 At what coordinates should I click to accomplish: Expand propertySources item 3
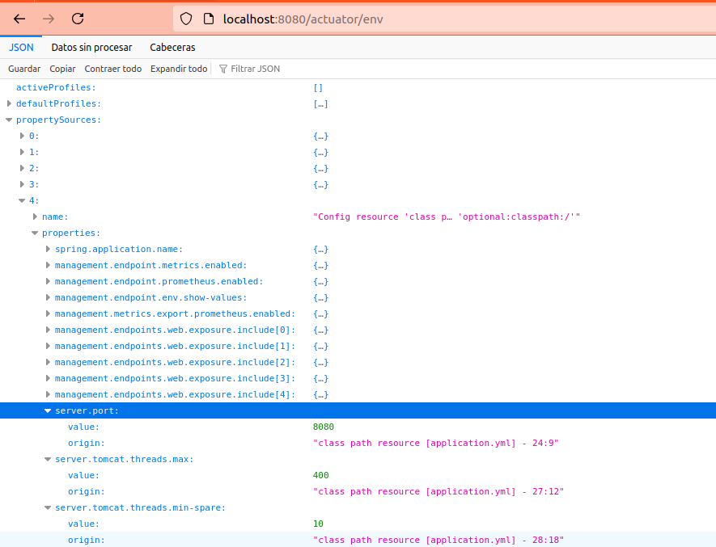click(22, 184)
